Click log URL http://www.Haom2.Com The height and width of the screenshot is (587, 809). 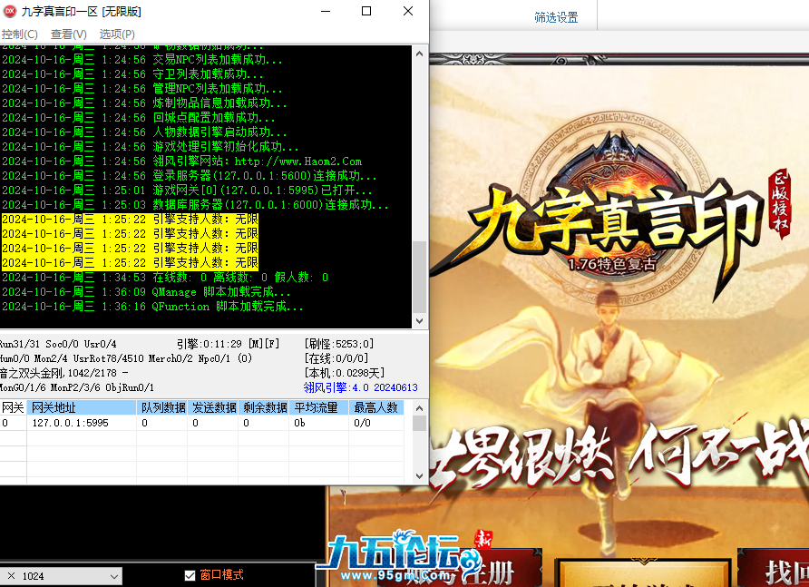[298, 161]
